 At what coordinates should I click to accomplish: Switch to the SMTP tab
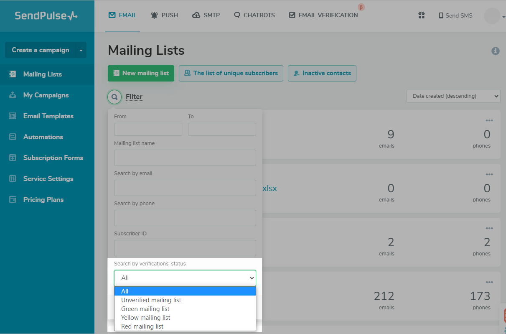(x=206, y=15)
